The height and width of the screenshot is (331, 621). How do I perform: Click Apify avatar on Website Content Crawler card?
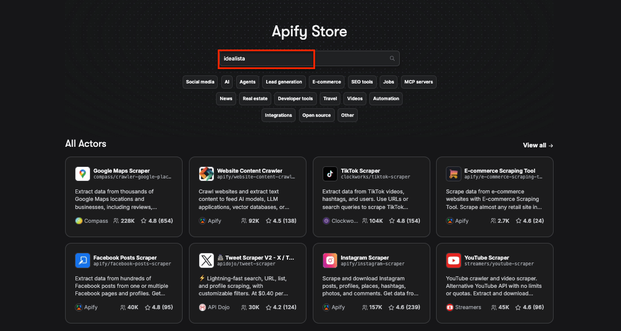[202, 221]
